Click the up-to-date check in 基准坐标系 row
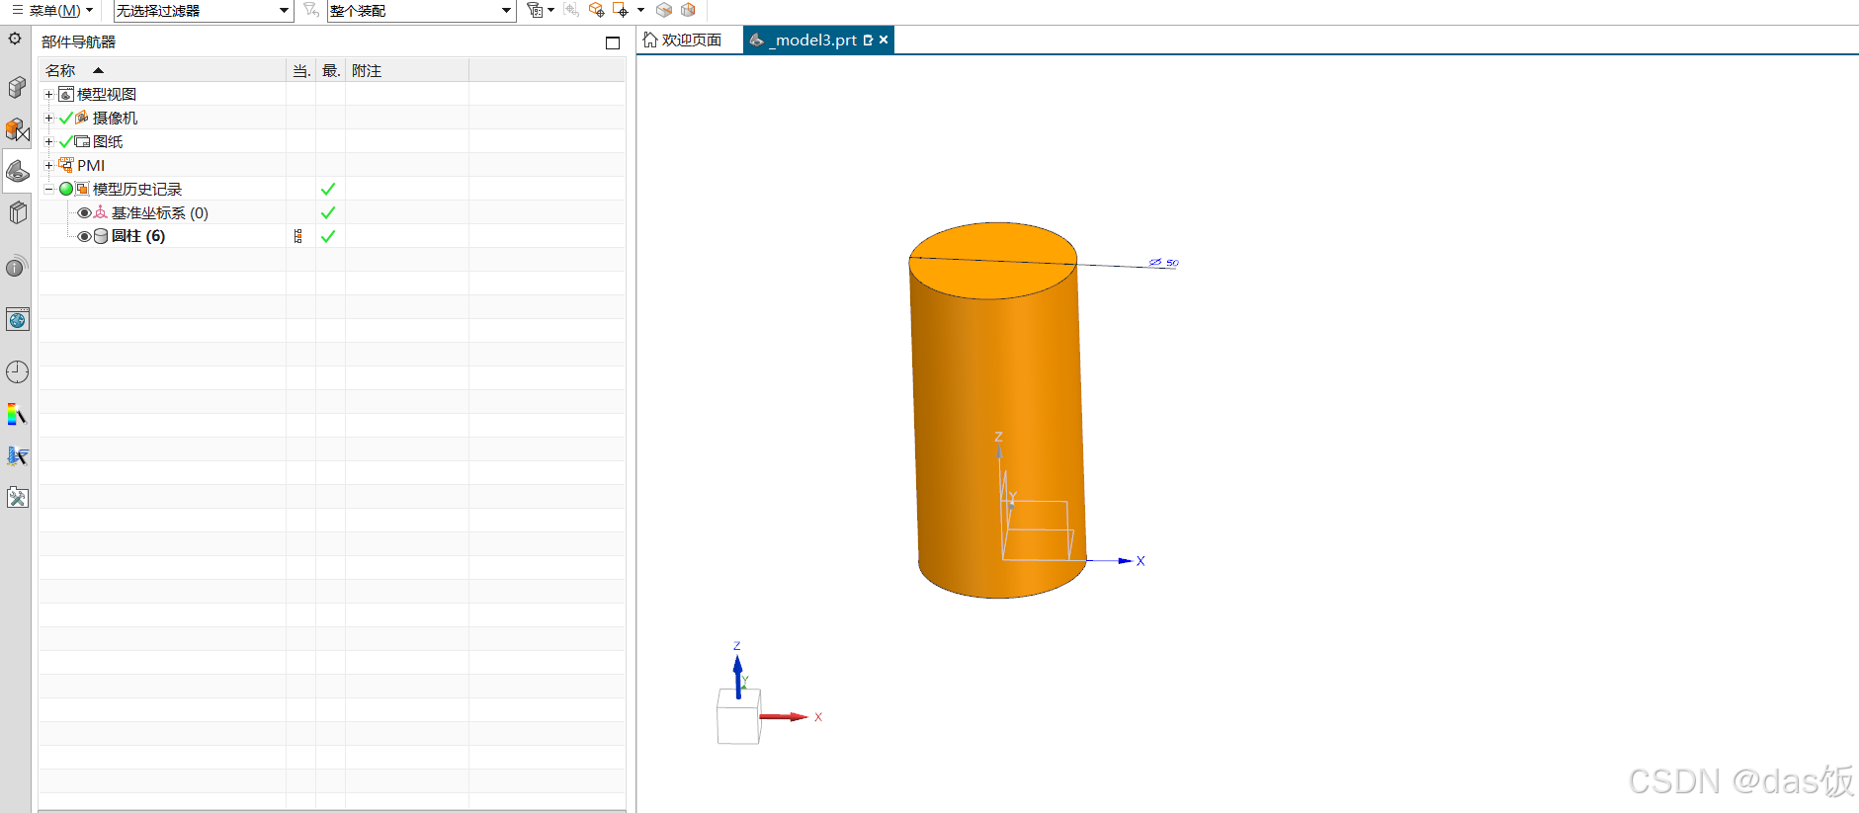 pyautogui.click(x=328, y=212)
